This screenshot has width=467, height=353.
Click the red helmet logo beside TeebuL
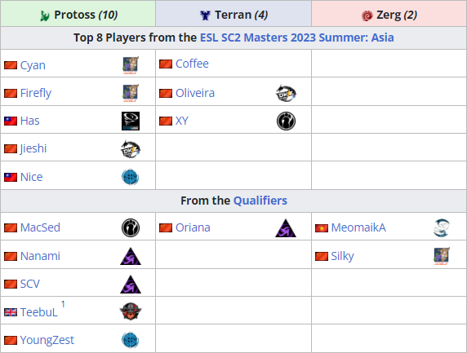pos(131,311)
